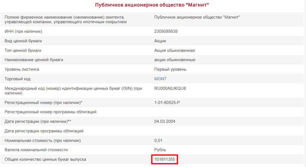The width and height of the screenshot is (306, 167).
Task: Select the label Валюта номинальной стоимости
Action: tap(36, 150)
